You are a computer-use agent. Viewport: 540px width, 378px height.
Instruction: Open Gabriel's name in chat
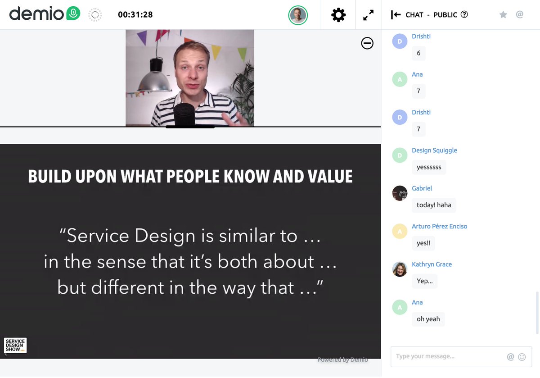pyautogui.click(x=422, y=188)
